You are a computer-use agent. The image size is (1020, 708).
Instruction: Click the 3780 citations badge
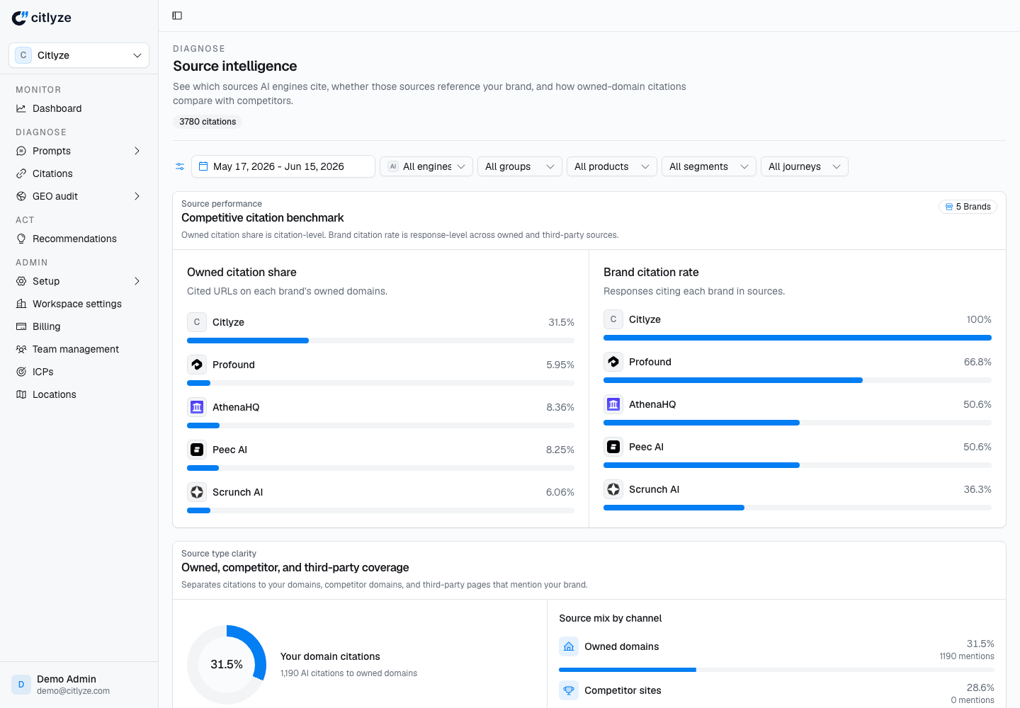pos(208,122)
